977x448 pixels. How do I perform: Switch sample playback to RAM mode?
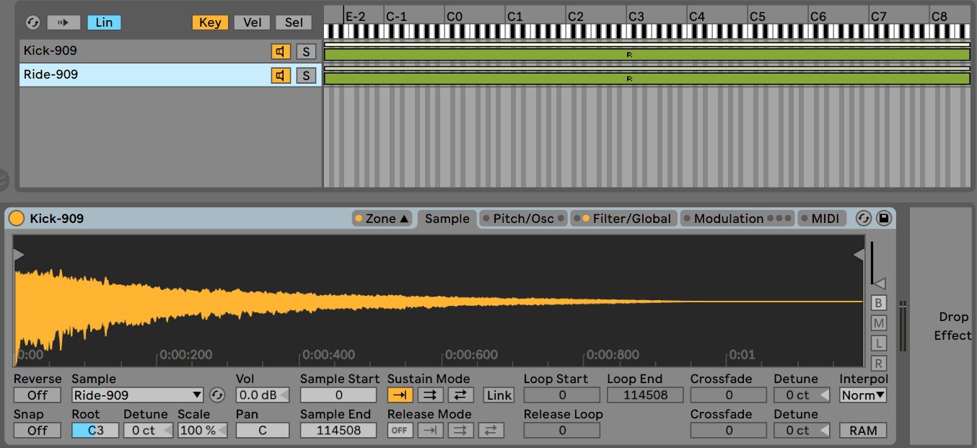pyautogui.click(x=863, y=430)
